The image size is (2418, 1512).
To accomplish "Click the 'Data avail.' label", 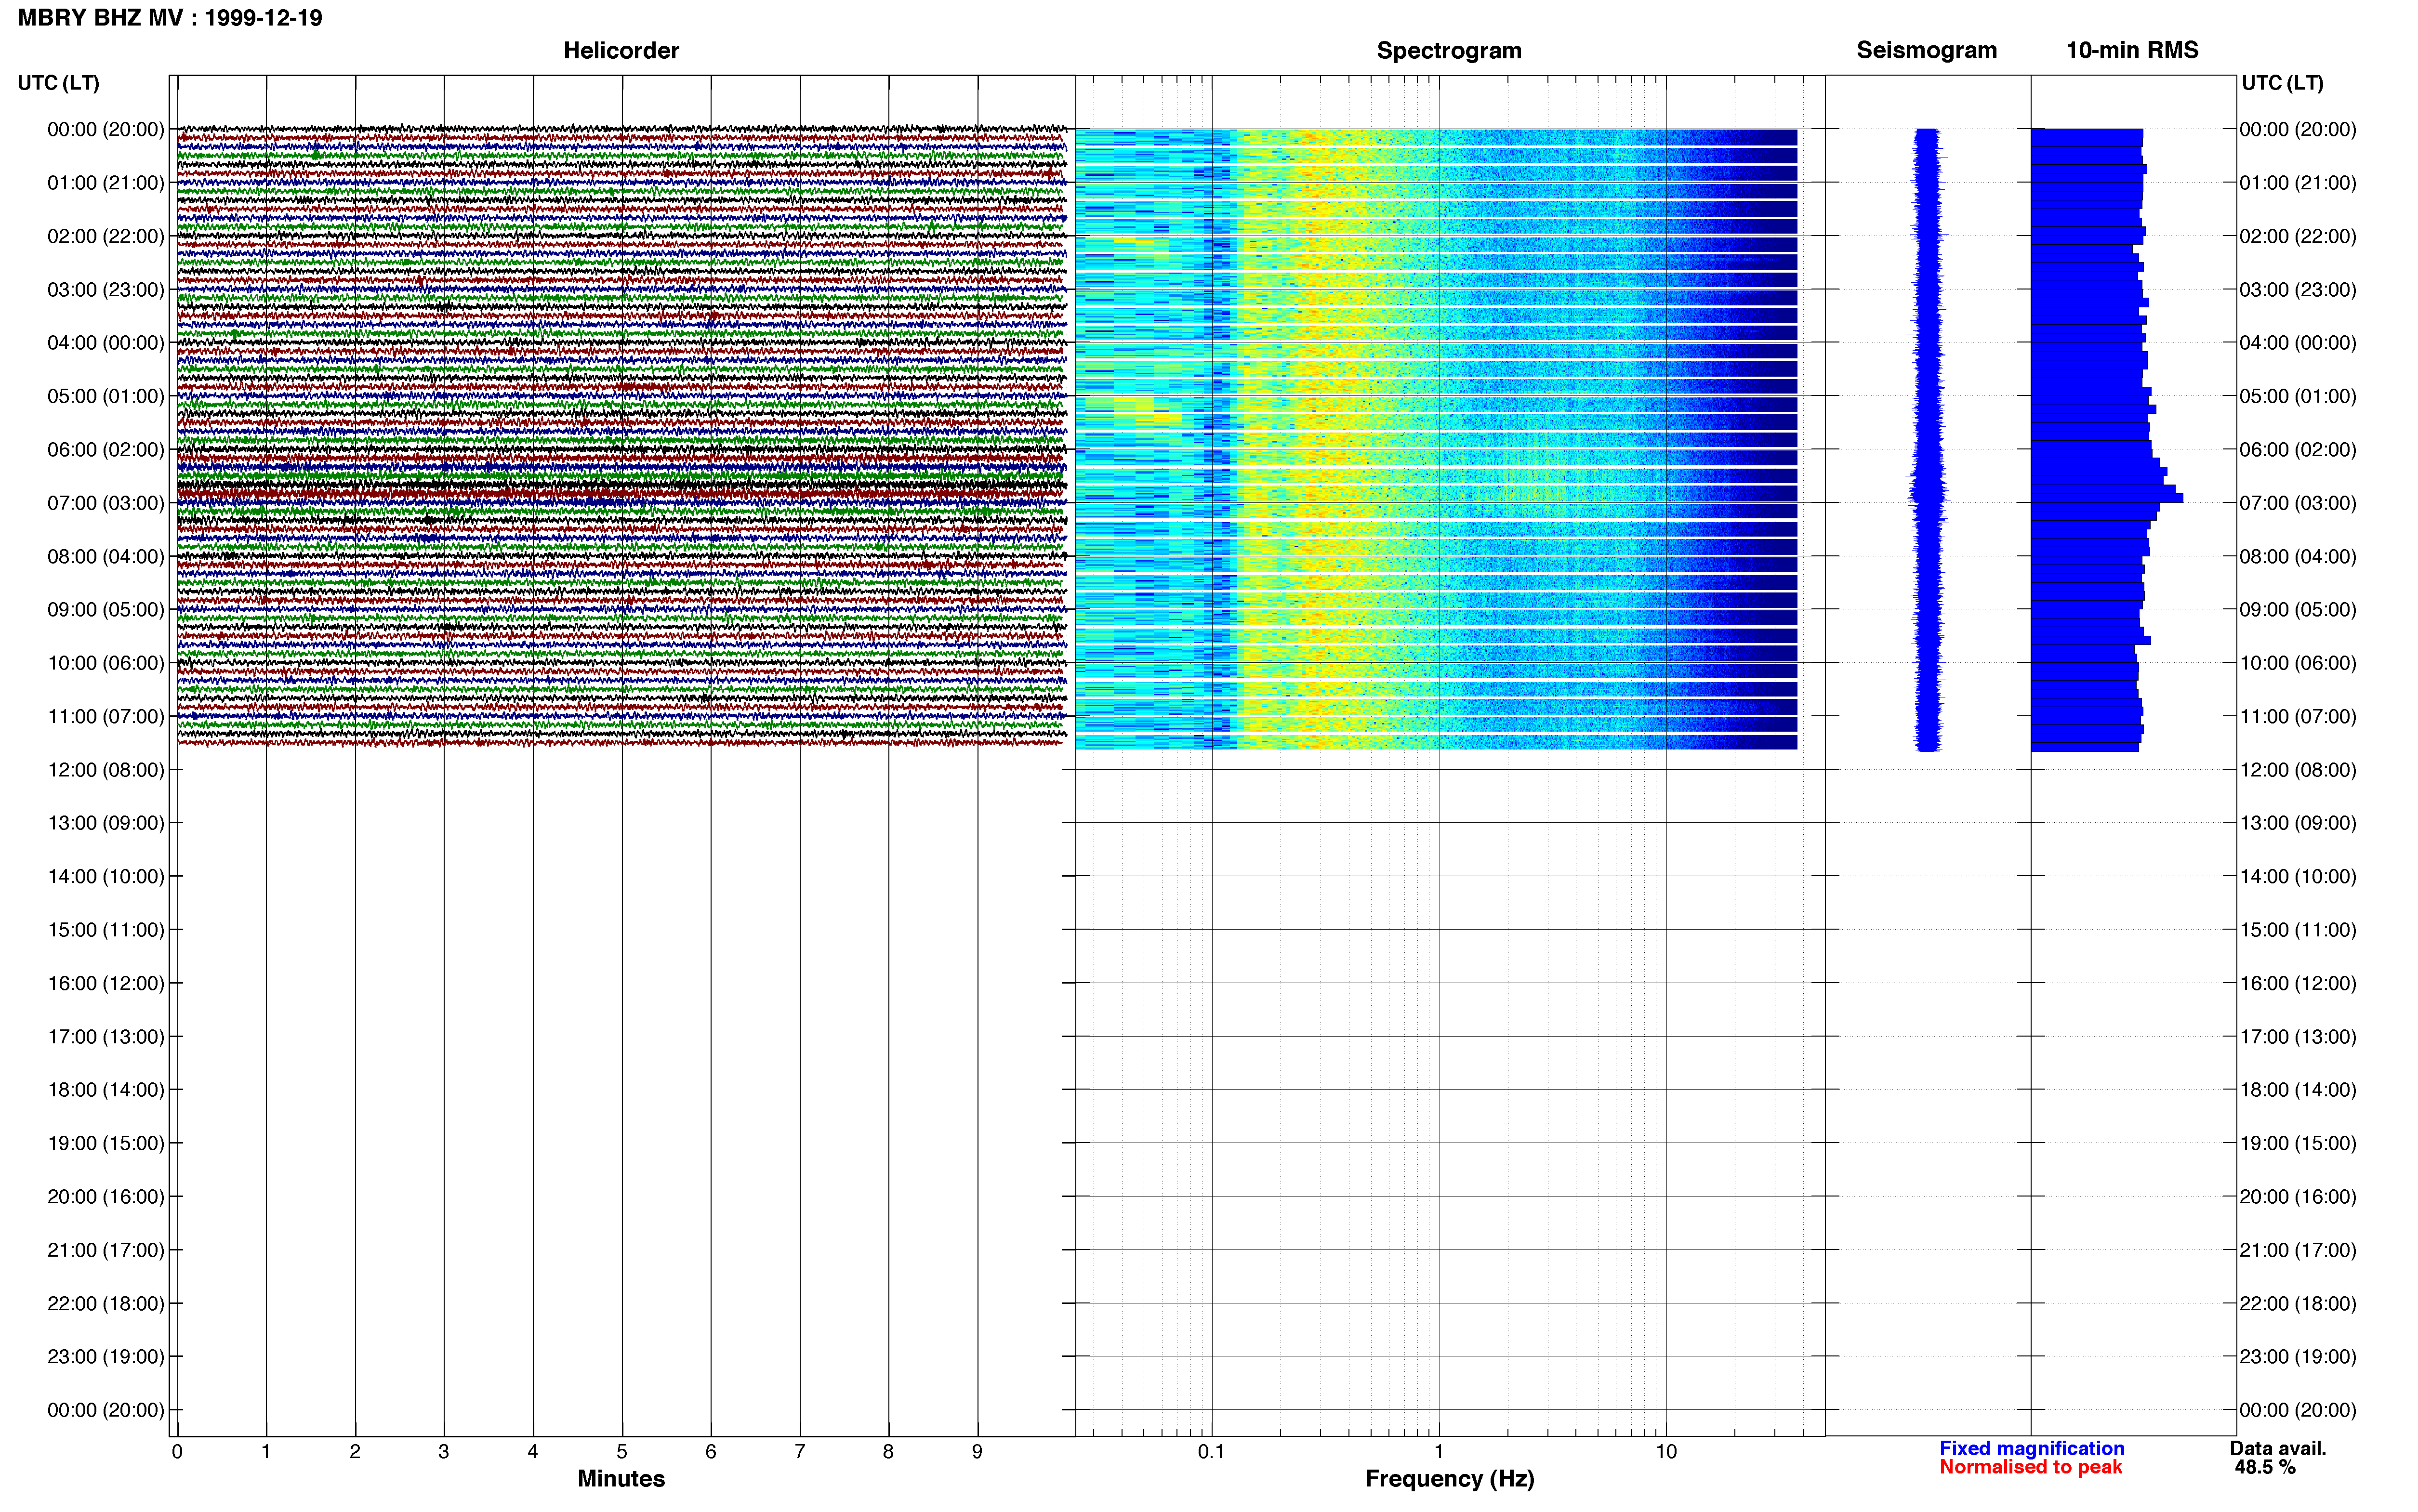I will pyautogui.click(x=2278, y=1449).
